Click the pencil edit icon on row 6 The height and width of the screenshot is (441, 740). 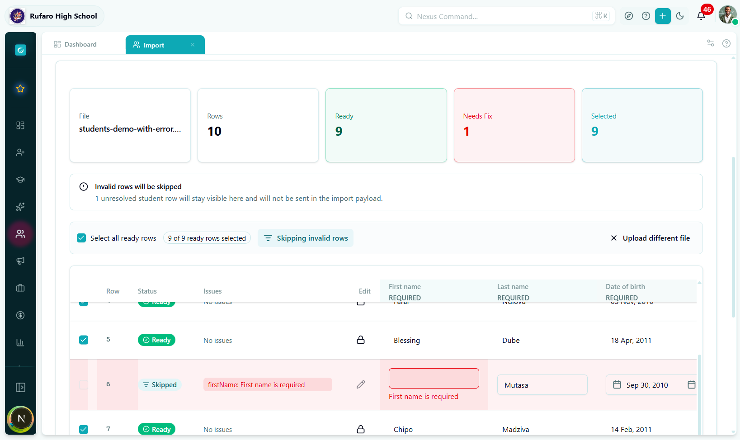(x=361, y=384)
